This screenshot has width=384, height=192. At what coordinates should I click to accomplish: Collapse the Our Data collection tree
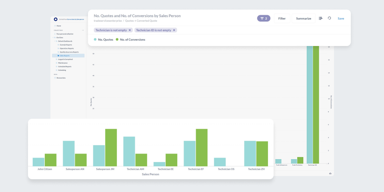tap(53, 38)
